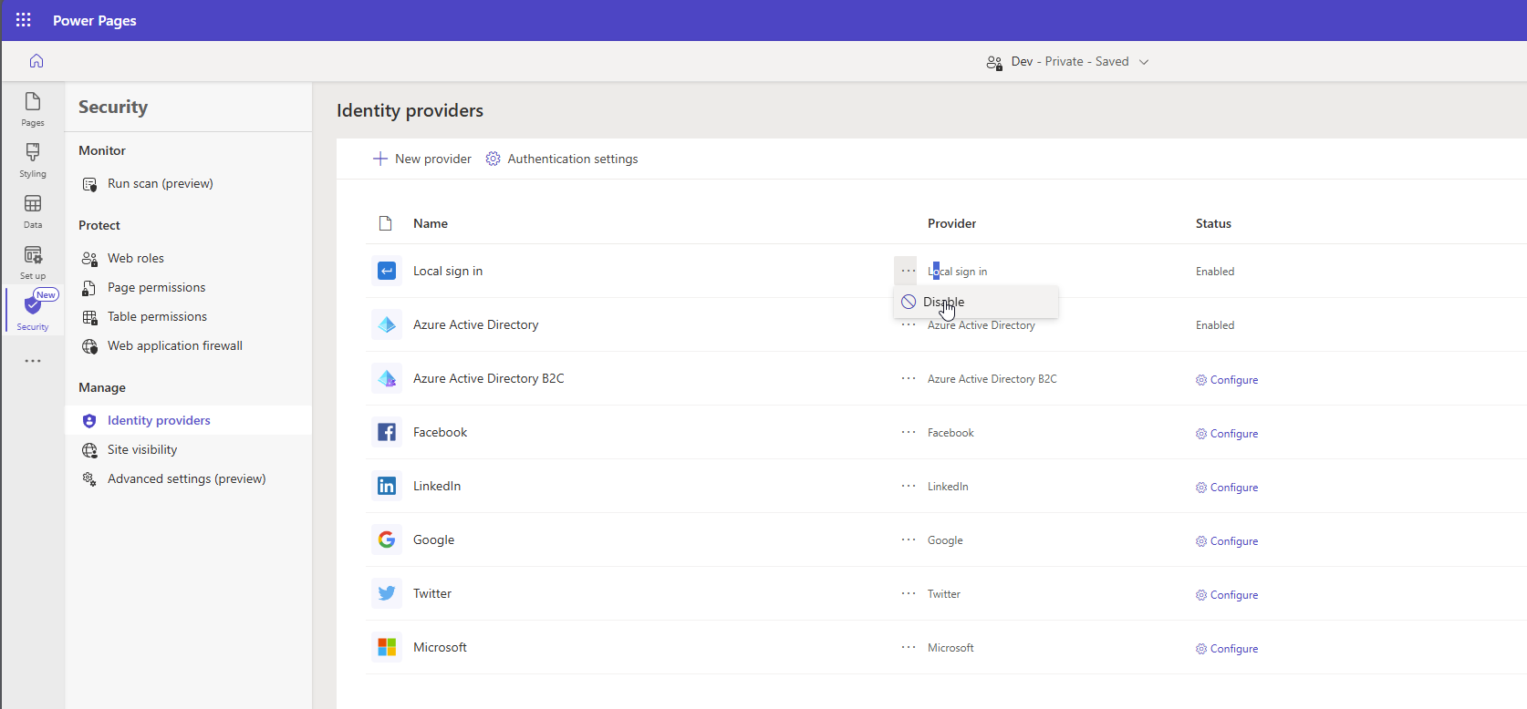Open more options for Twitter row
Image resolution: width=1527 pixels, height=709 pixels.
908,593
